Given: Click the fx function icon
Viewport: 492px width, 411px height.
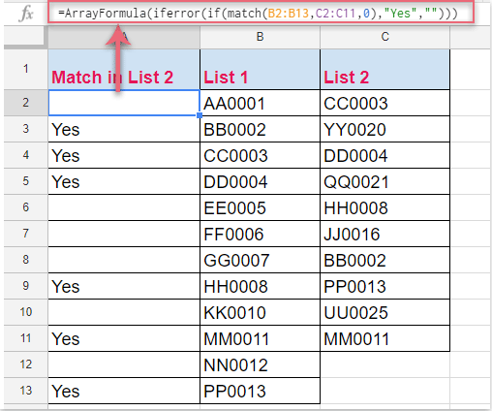Looking at the screenshot, I should [x=26, y=14].
